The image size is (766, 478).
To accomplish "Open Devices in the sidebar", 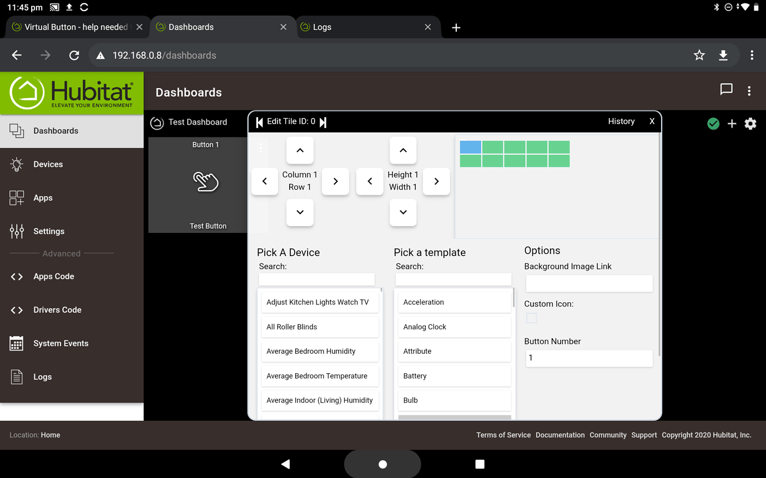I will coord(72,164).
